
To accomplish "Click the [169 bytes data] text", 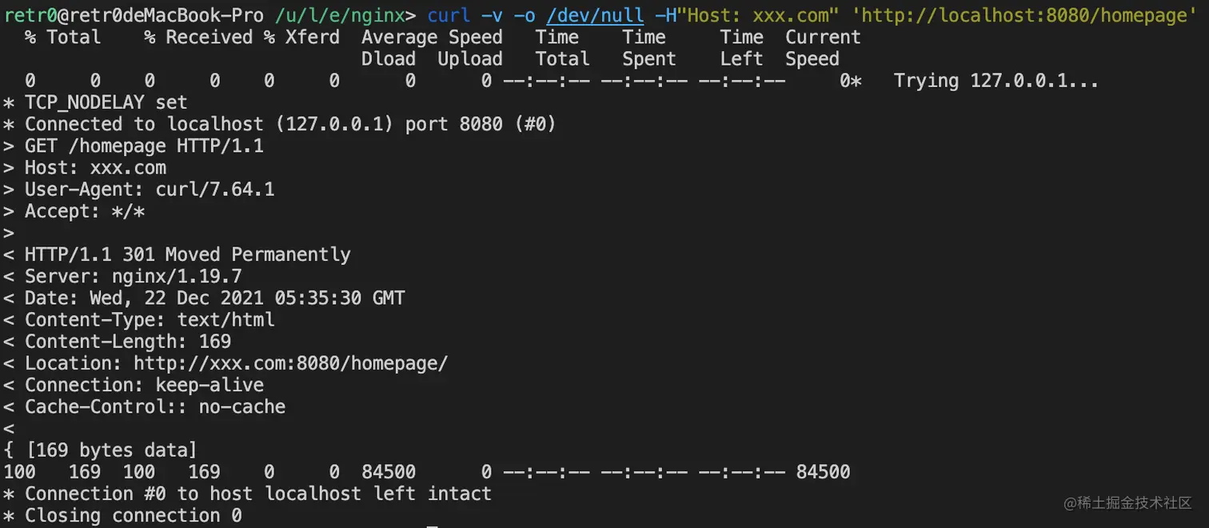I will coord(111,450).
